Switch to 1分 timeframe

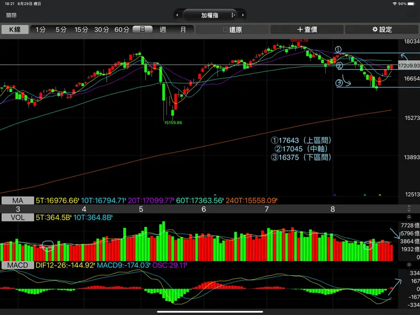(40, 30)
